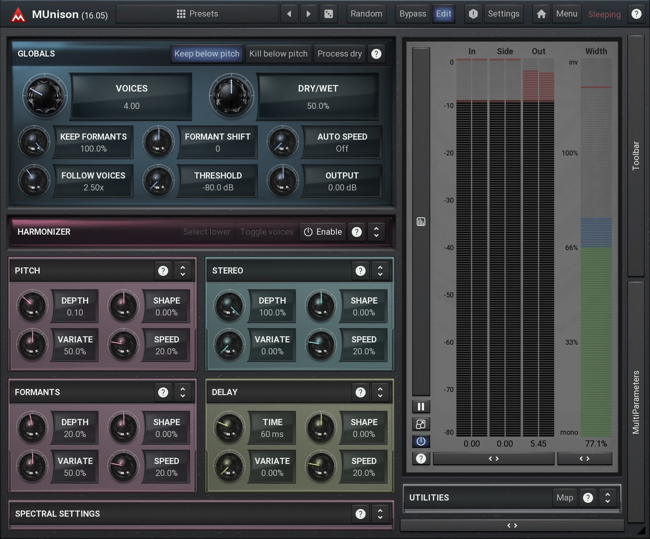Expand the Harmonizer section arrows
This screenshot has height=539, width=650.
(376, 232)
